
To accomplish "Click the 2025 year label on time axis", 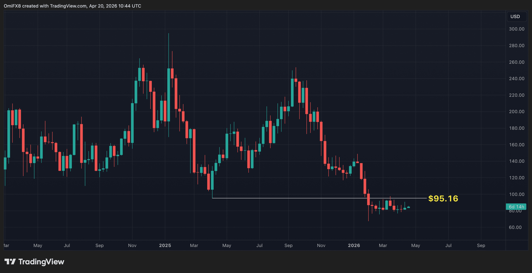I will [x=165, y=245].
